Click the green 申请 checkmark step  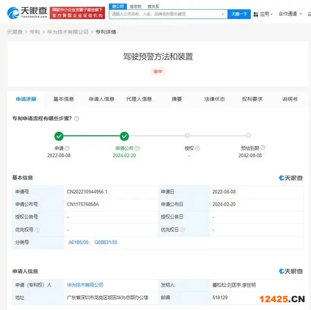pos(59,136)
